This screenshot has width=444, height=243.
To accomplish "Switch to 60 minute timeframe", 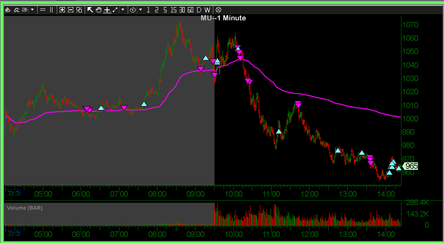I will 191,10.
